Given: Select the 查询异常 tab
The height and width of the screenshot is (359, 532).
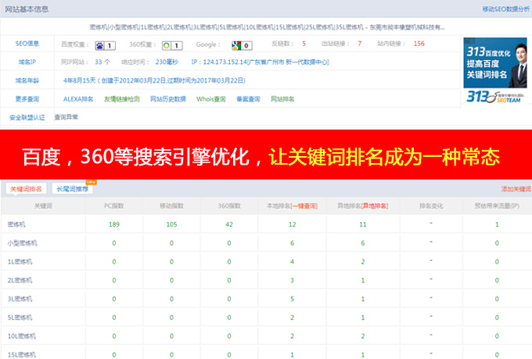Looking at the screenshot, I should point(66,117).
